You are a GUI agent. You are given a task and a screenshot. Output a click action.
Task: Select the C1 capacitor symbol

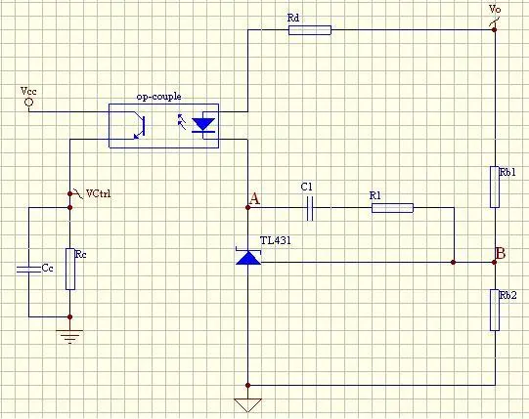pos(310,208)
